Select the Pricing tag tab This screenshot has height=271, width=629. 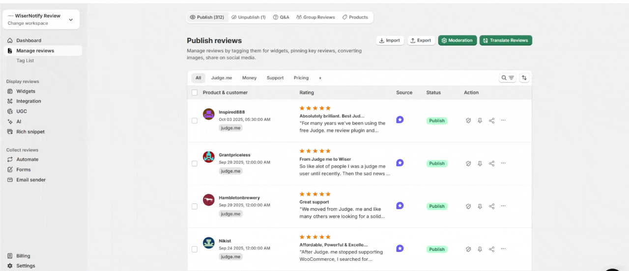coord(301,78)
